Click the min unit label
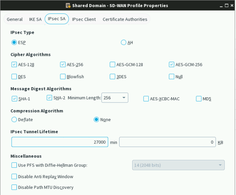236x195 pixels. [114, 142]
